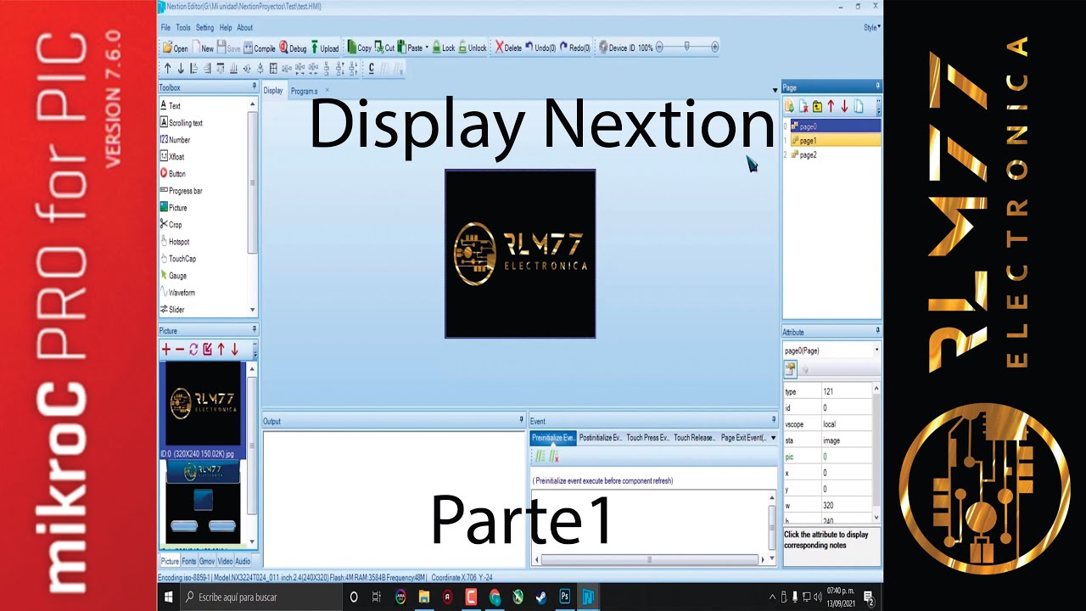Open a project with the Open button
Screen dimensions: 1086x611
coord(176,48)
